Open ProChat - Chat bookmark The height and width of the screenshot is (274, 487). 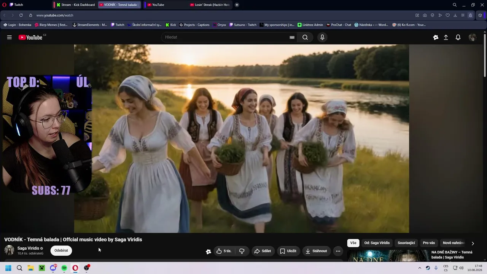[339, 25]
